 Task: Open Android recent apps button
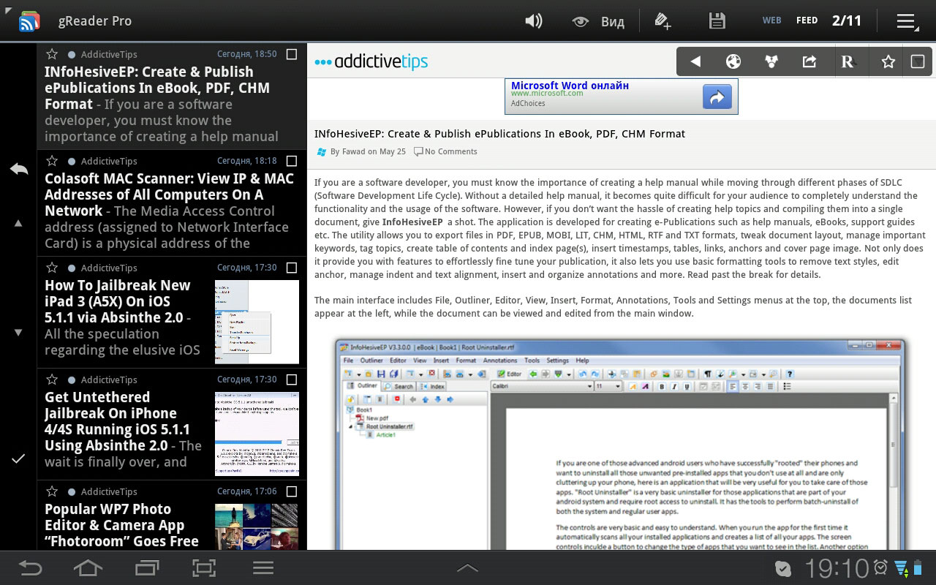pyautogui.click(x=146, y=567)
